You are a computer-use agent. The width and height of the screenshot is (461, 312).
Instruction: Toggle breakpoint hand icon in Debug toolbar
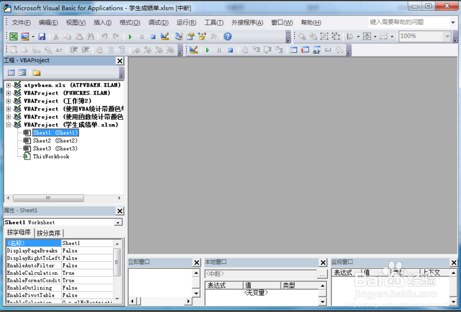click(x=245, y=50)
